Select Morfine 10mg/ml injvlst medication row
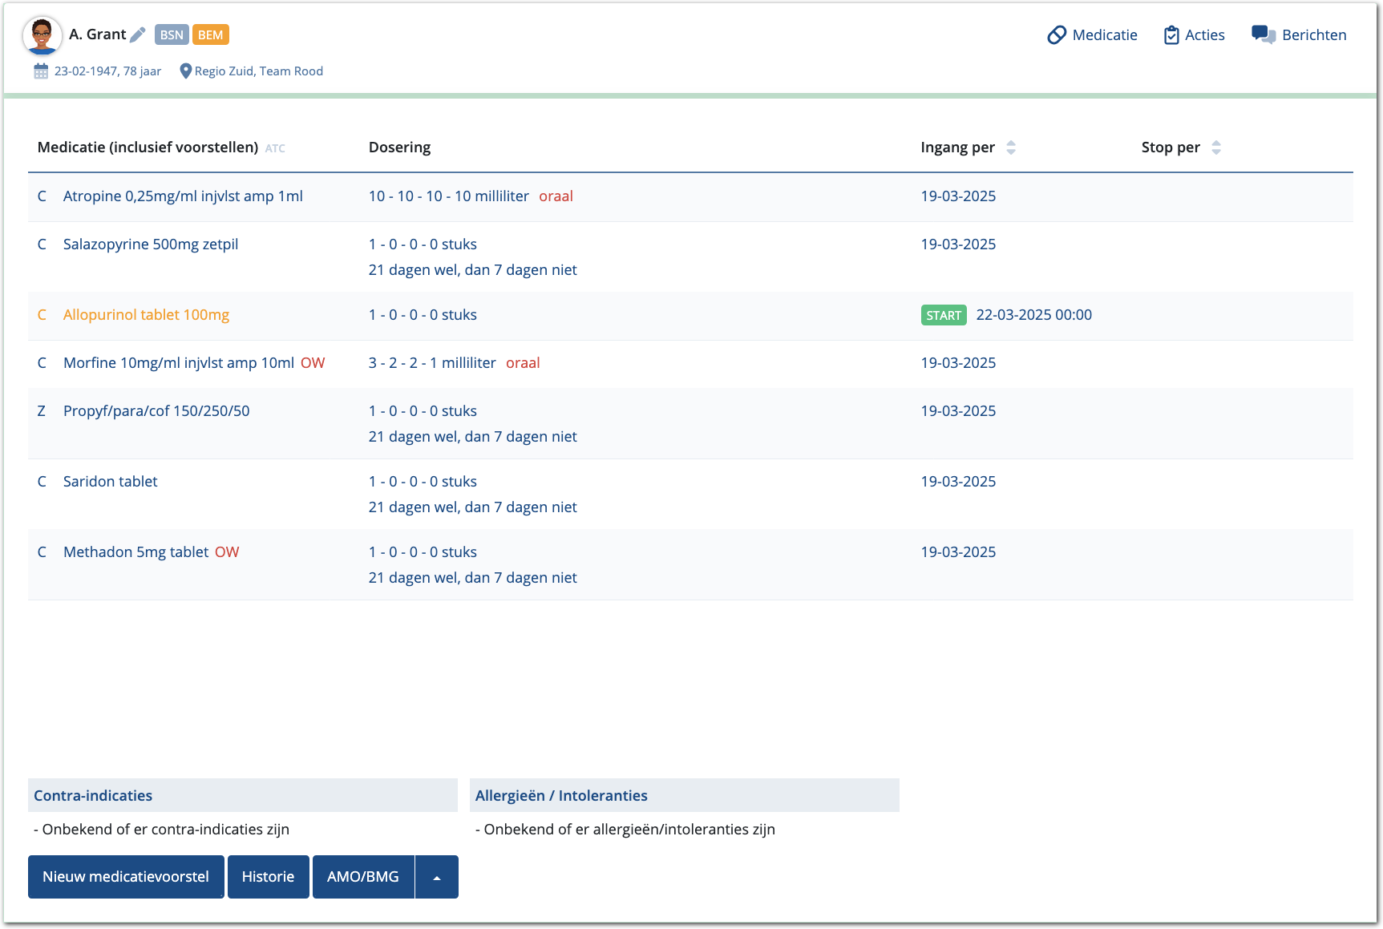Viewport: 1383px width, 929px height. [x=179, y=363]
